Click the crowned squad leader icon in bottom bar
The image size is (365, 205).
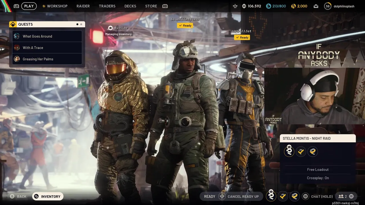[x=271, y=196]
